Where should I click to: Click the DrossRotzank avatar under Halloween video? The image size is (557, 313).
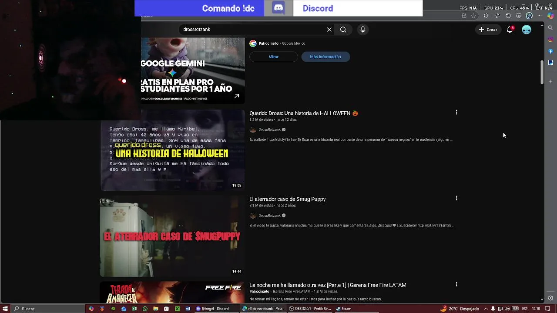(253, 130)
